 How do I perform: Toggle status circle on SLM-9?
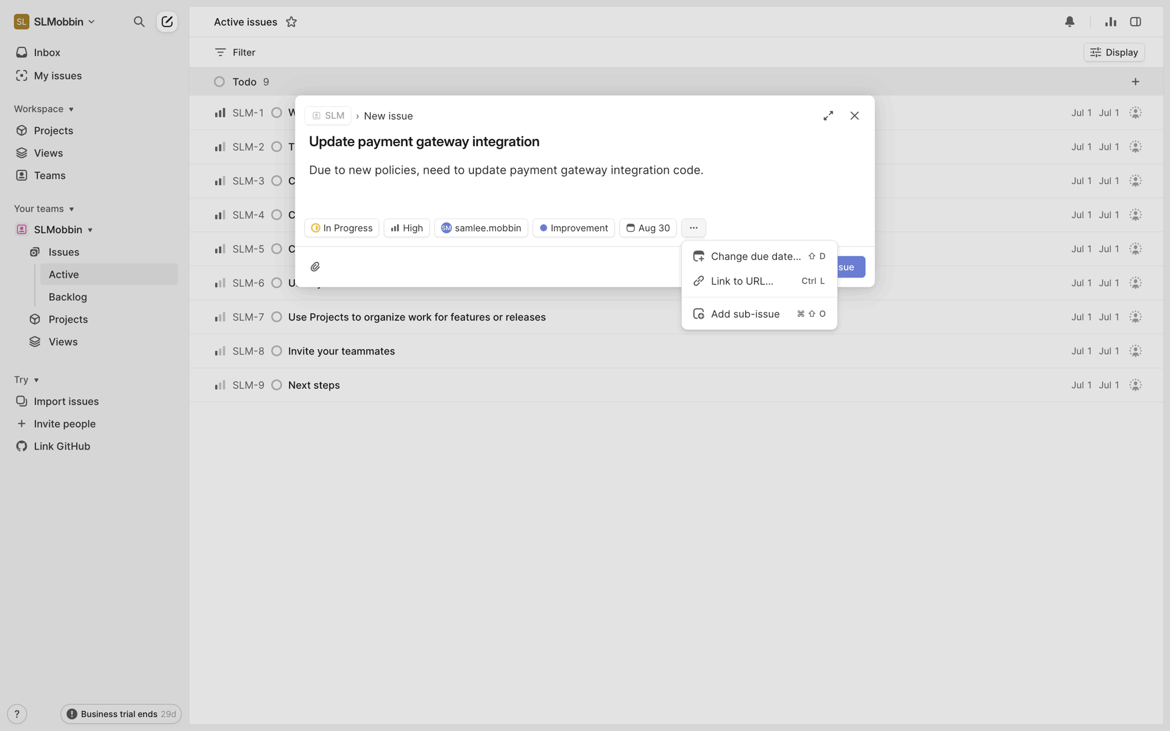277,385
